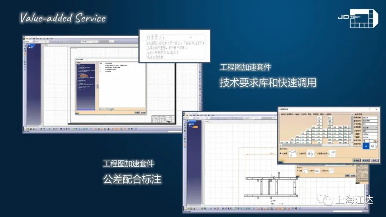Choose the A9 cell in the tolerance grid
This screenshot has width=386, height=217.
point(282,142)
